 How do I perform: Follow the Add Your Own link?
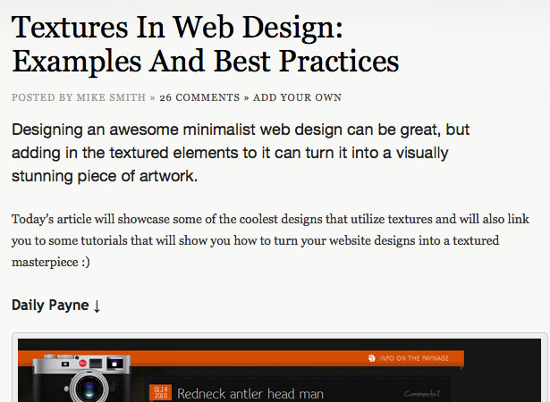coord(298,97)
